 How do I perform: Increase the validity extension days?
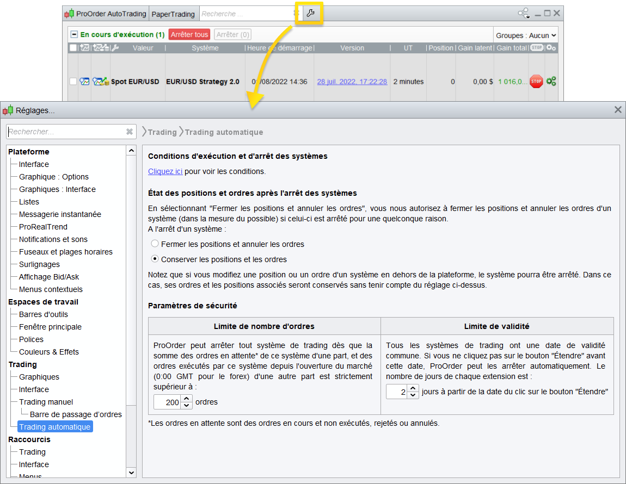[413, 388]
